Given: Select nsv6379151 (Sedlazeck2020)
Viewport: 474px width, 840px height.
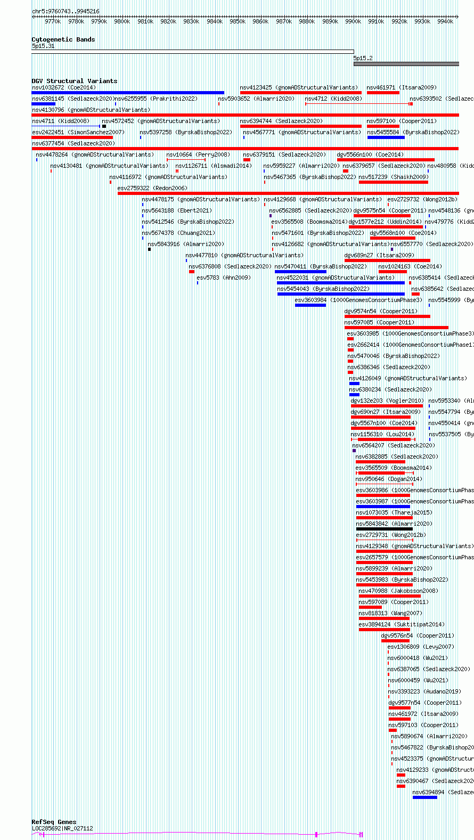Looking at the screenshot, I should click(284, 154).
